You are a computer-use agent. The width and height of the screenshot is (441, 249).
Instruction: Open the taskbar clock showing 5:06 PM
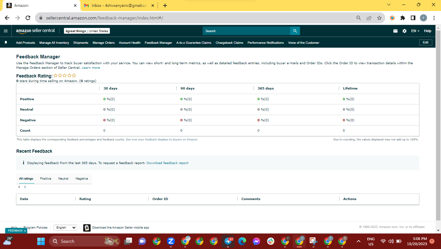tap(418, 241)
